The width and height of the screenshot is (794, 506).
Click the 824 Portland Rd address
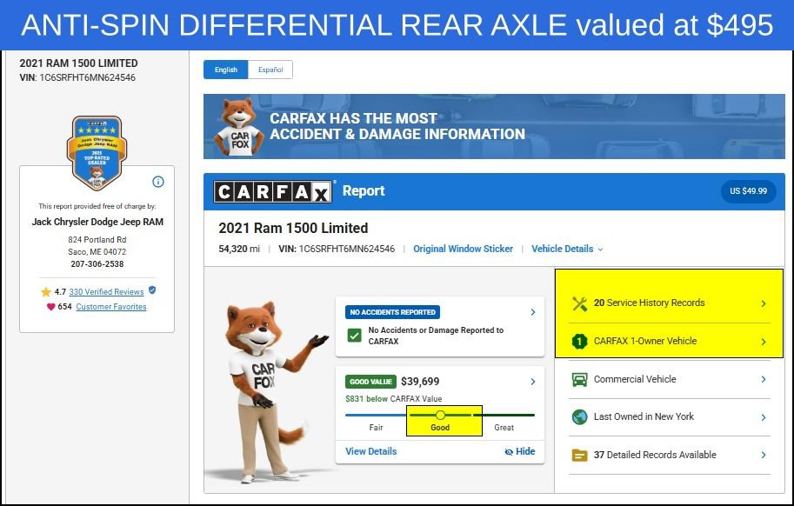(97, 240)
